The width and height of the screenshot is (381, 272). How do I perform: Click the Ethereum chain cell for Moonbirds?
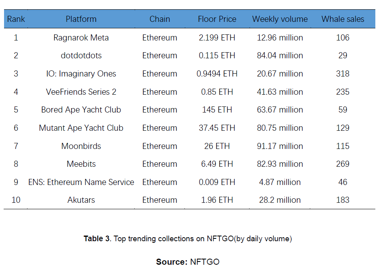tap(160, 146)
